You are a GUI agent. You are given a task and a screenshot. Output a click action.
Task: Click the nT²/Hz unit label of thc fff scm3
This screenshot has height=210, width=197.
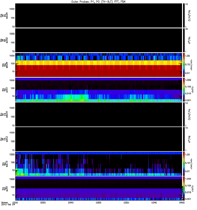tap(189, 139)
